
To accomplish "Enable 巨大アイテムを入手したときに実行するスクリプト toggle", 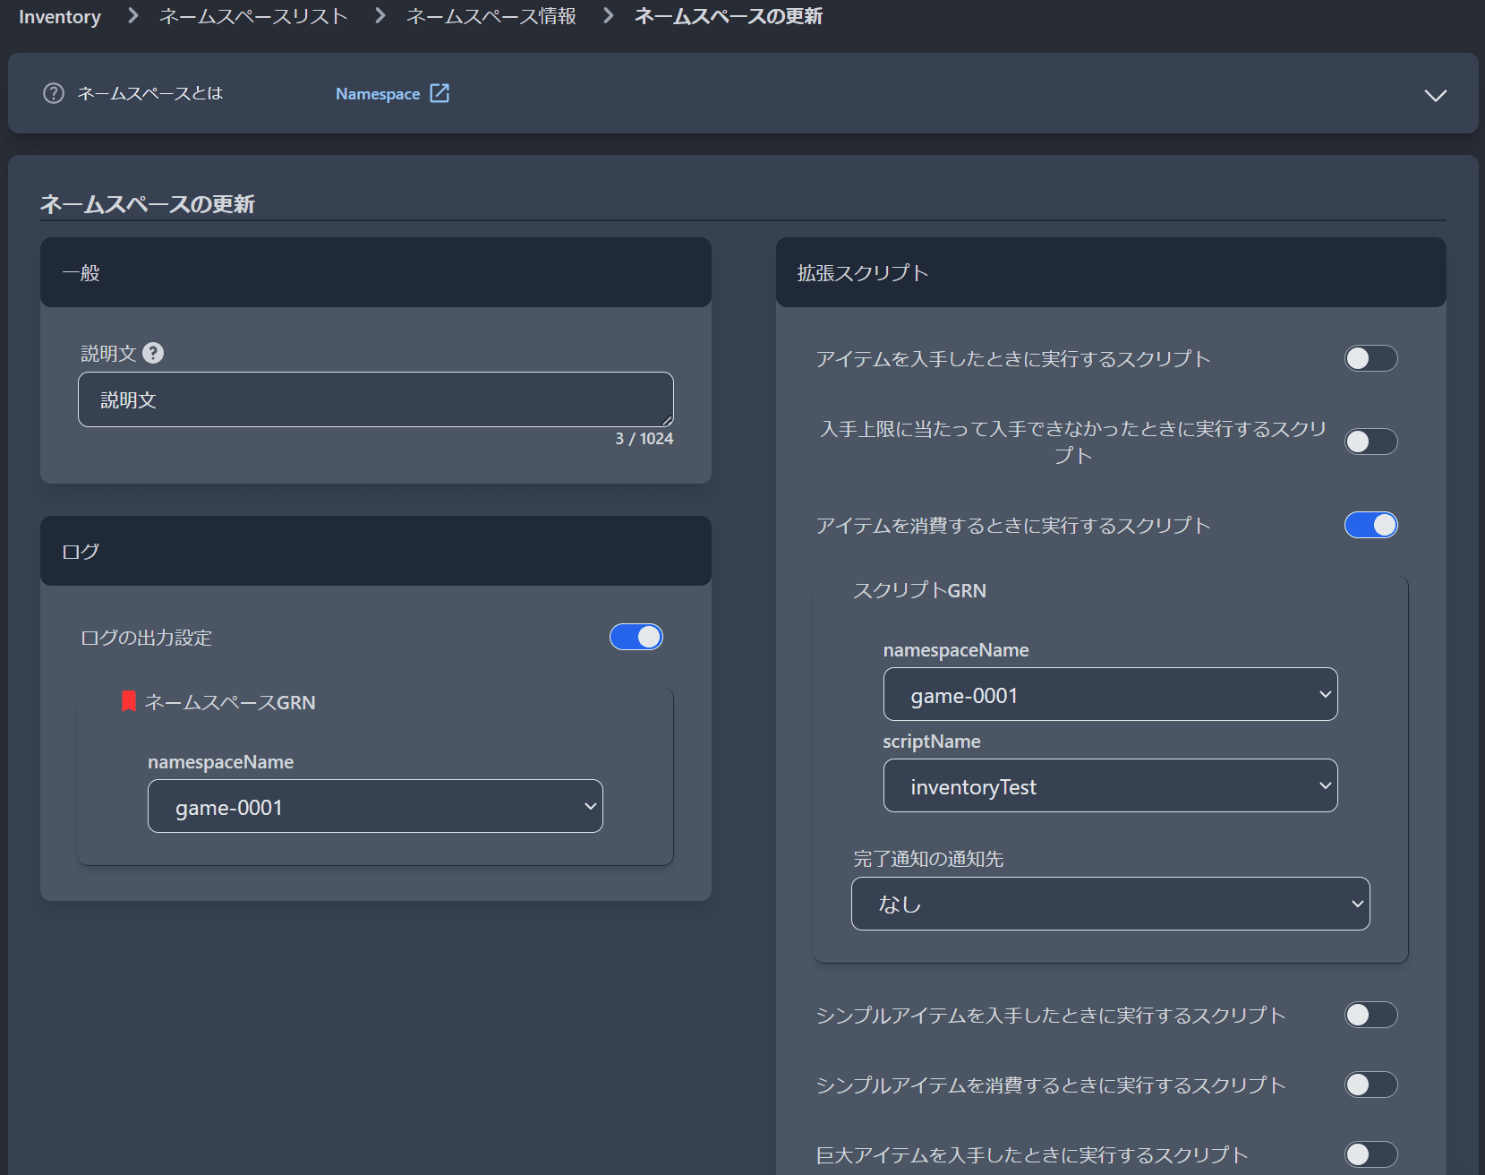I will point(1370,1154).
